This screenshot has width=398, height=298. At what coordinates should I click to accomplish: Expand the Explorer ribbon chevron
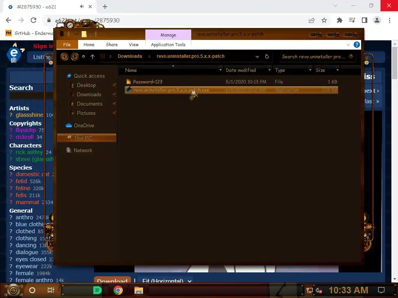[348, 45]
